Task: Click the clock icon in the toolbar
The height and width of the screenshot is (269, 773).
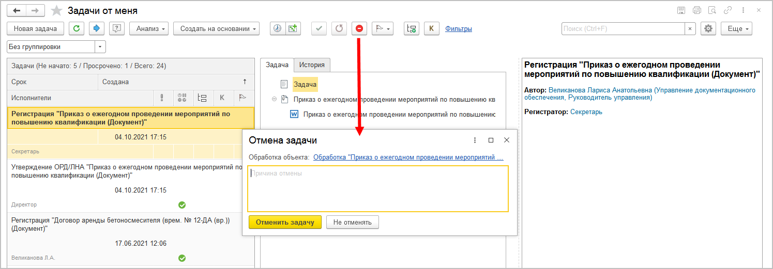Action: (x=278, y=29)
